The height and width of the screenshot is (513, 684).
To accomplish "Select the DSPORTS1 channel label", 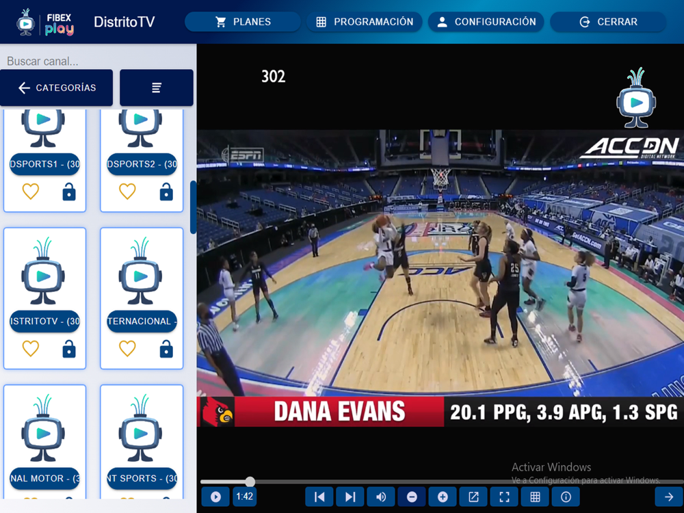I will pyautogui.click(x=45, y=164).
